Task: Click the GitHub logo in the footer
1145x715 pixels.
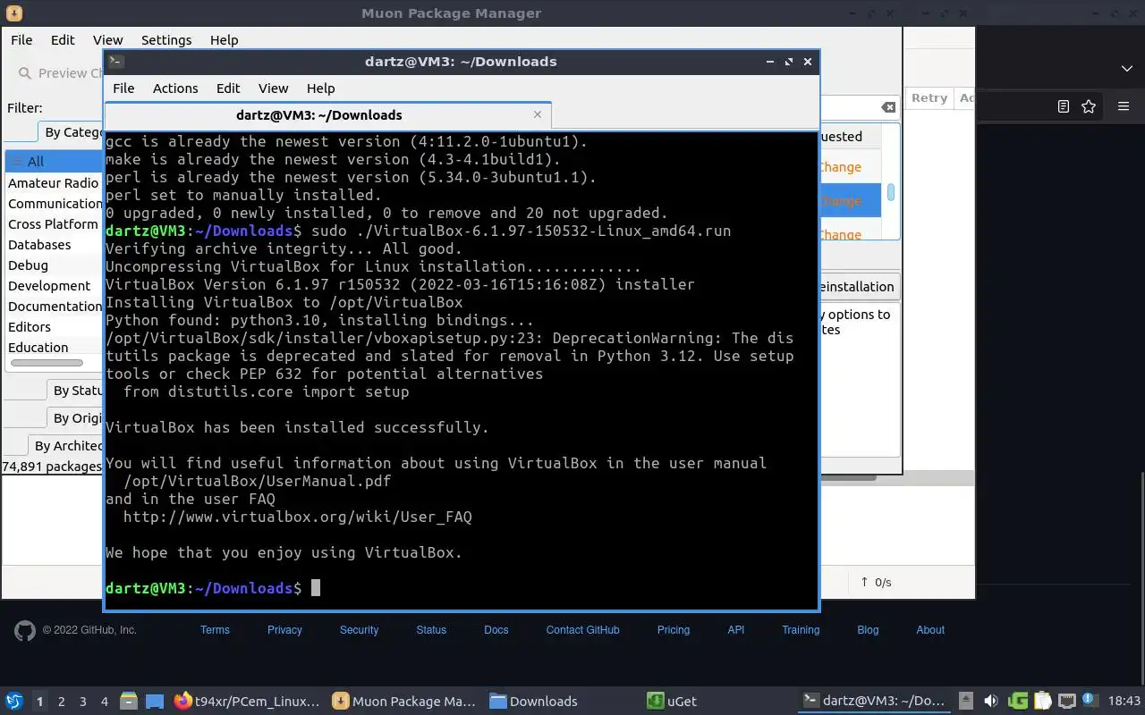Action: pyautogui.click(x=25, y=630)
